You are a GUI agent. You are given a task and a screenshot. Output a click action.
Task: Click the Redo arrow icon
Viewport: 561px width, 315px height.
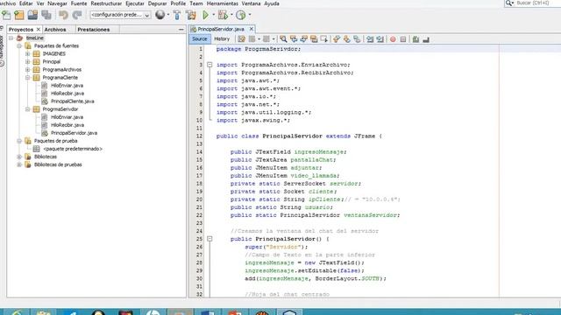pyautogui.click(x=77, y=15)
